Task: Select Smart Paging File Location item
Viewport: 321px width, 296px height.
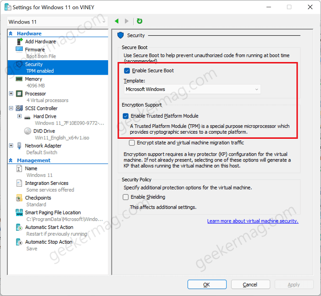Action: 53,212
